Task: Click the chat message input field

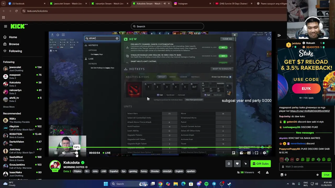Action: point(305,167)
